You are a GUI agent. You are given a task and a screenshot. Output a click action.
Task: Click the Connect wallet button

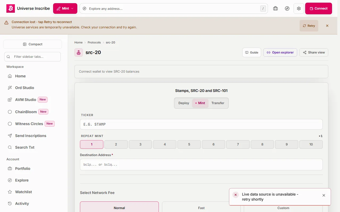[318, 8]
